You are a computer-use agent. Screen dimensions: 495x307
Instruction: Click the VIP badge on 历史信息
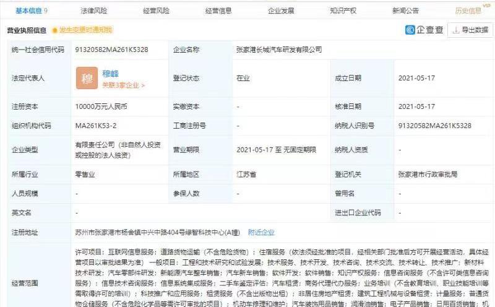pos(486,5)
